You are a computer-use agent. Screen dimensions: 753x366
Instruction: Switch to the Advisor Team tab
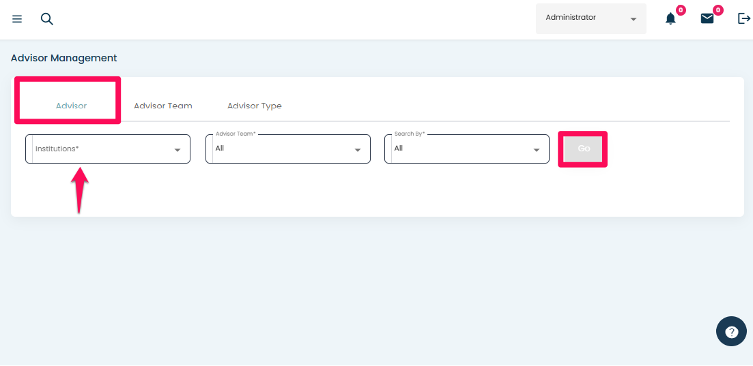pos(163,106)
